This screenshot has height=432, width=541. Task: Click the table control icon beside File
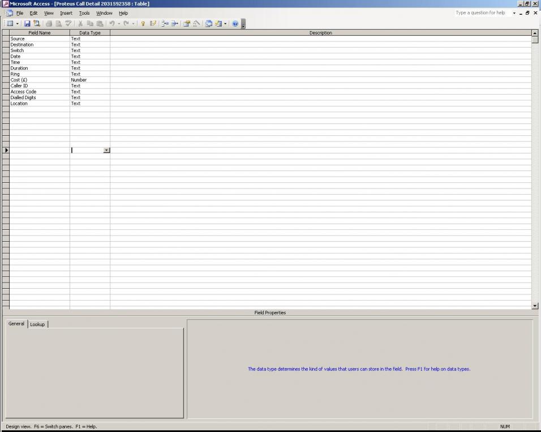9,13
